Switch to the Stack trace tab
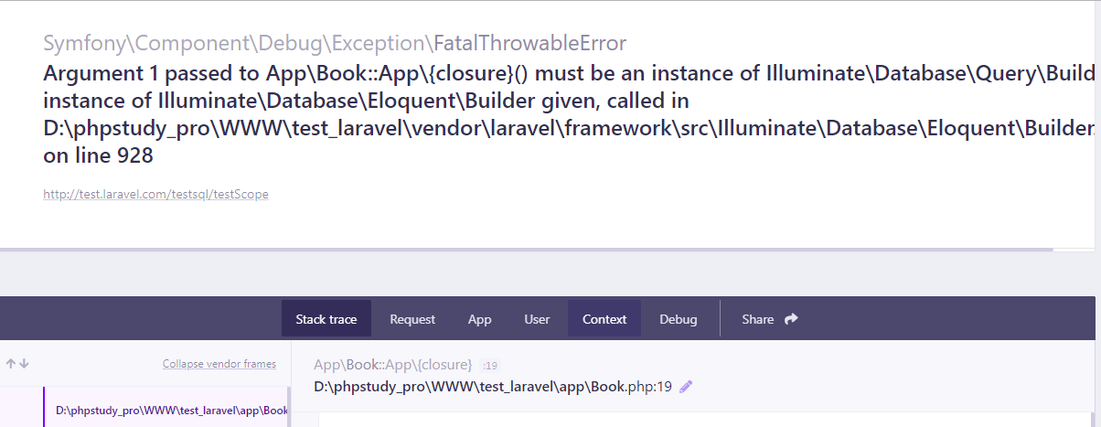Viewport: 1101px width, 427px height. 326,319
